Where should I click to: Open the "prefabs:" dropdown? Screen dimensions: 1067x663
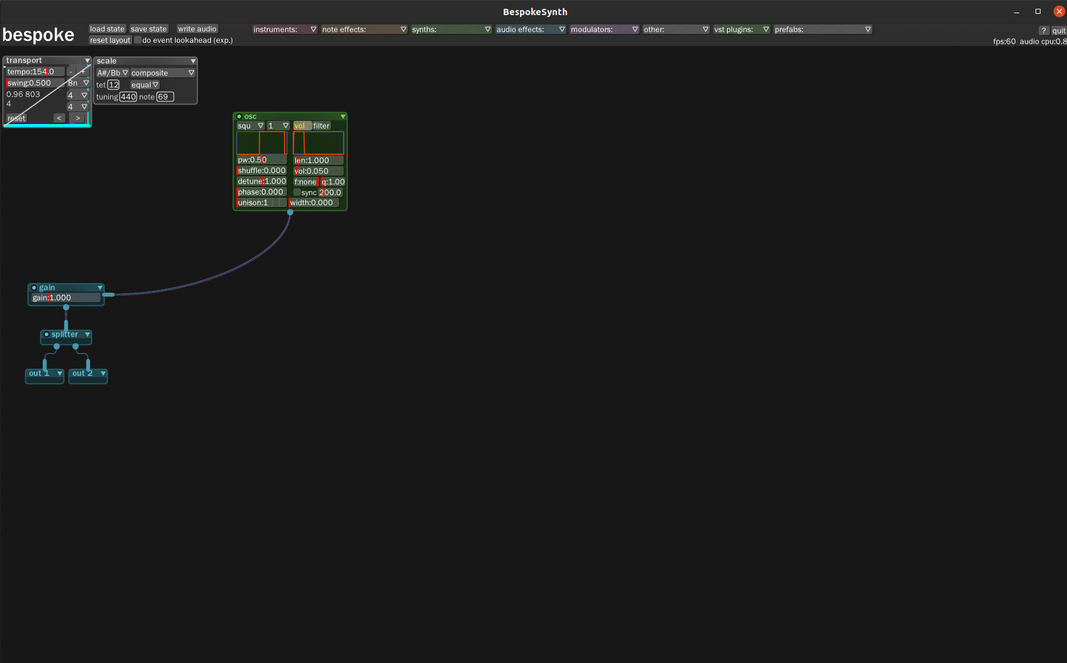[x=823, y=29]
